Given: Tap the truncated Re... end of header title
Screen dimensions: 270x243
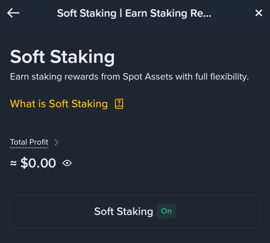Looking at the screenshot, I should [x=200, y=13].
